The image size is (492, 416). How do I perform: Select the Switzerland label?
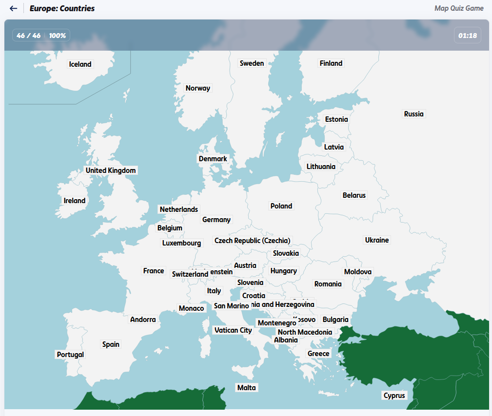[190, 274]
